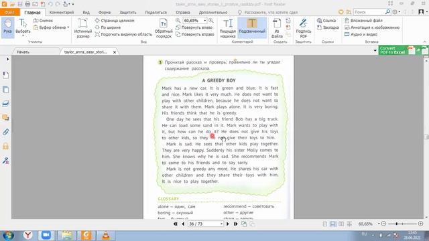Image resolution: width=429 pixels, height=241 pixels.
Task: Open the security lock panel
Action: coord(6,146)
